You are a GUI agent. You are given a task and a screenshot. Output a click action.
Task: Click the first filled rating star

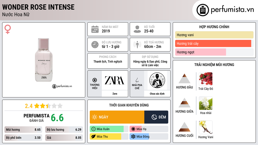(x=37, y=106)
